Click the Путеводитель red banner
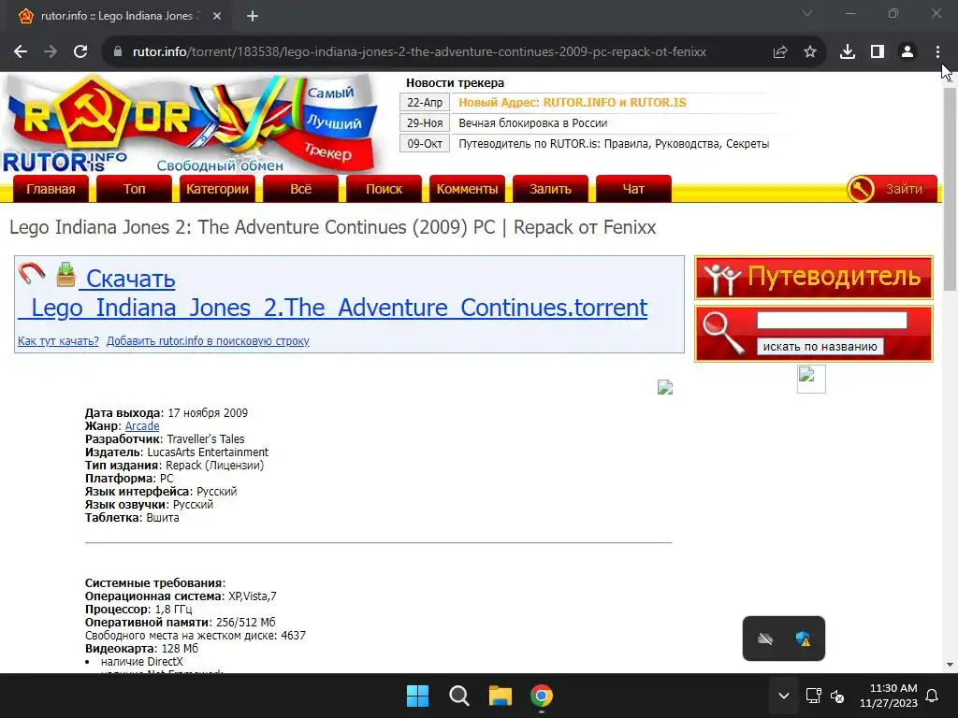The height and width of the screenshot is (718, 958). tap(814, 278)
